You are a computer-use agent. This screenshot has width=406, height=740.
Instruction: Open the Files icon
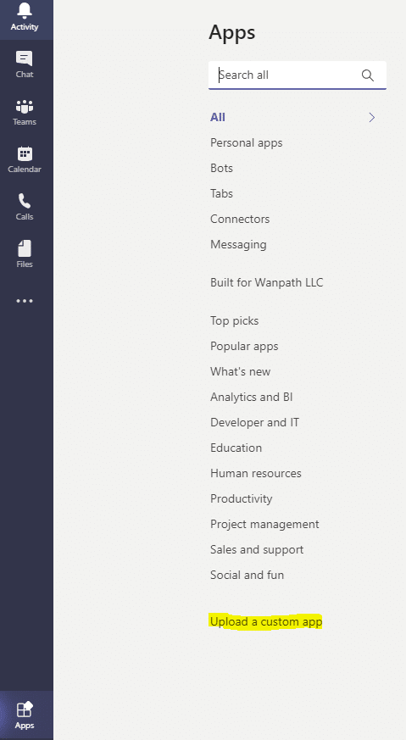24,248
